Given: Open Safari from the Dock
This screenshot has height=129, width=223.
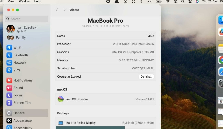Looking at the screenshot, I should tap(221, 72).
